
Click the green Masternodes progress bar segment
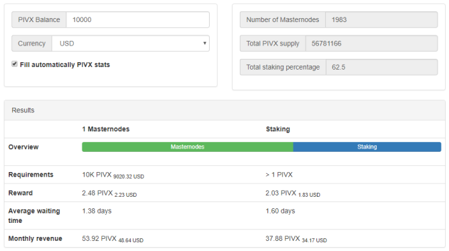pyautogui.click(x=188, y=147)
